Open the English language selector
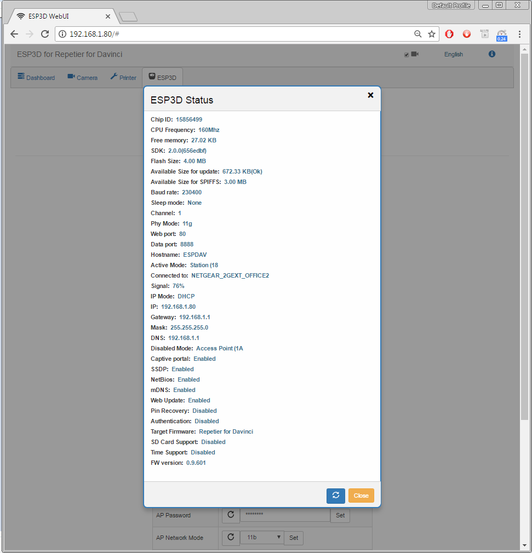The width and height of the screenshot is (532, 553). pyautogui.click(x=453, y=55)
